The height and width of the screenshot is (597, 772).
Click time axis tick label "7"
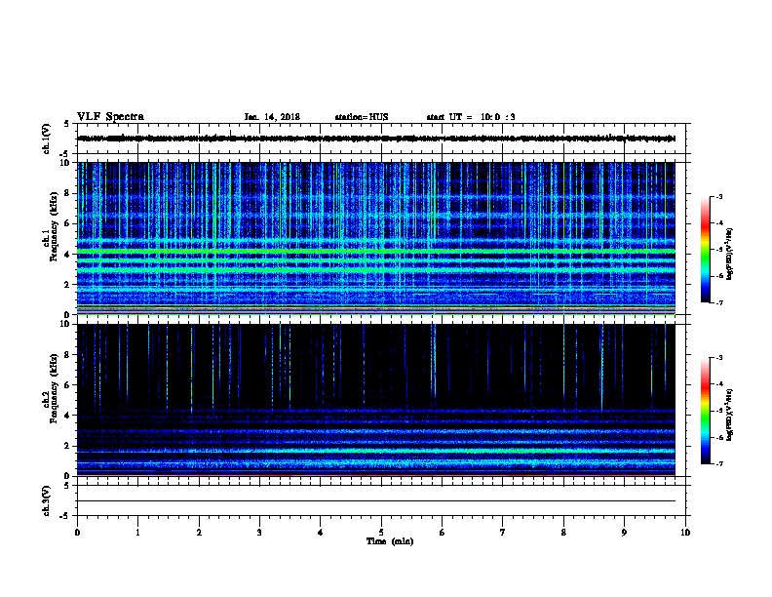click(x=503, y=533)
